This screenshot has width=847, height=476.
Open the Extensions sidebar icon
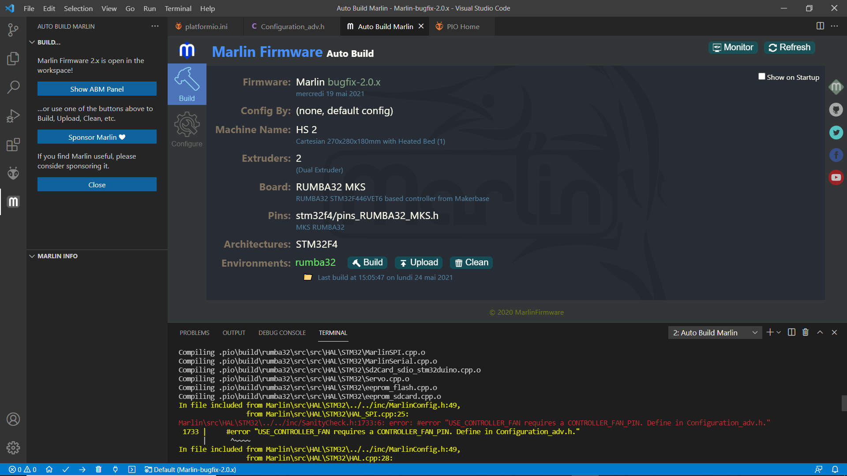point(13,145)
